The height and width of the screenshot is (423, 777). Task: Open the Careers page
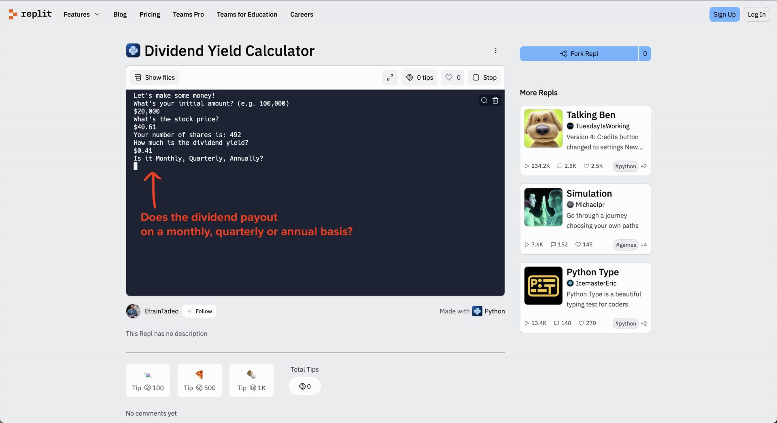(x=301, y=14)
